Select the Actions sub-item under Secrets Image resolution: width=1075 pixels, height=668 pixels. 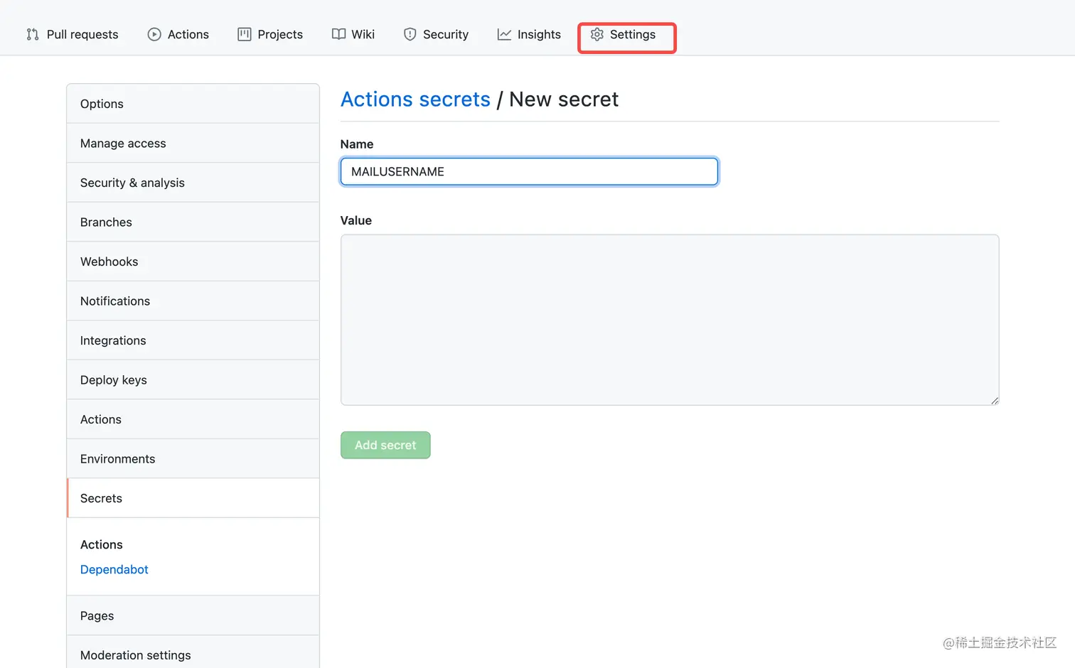coord(101,544)
